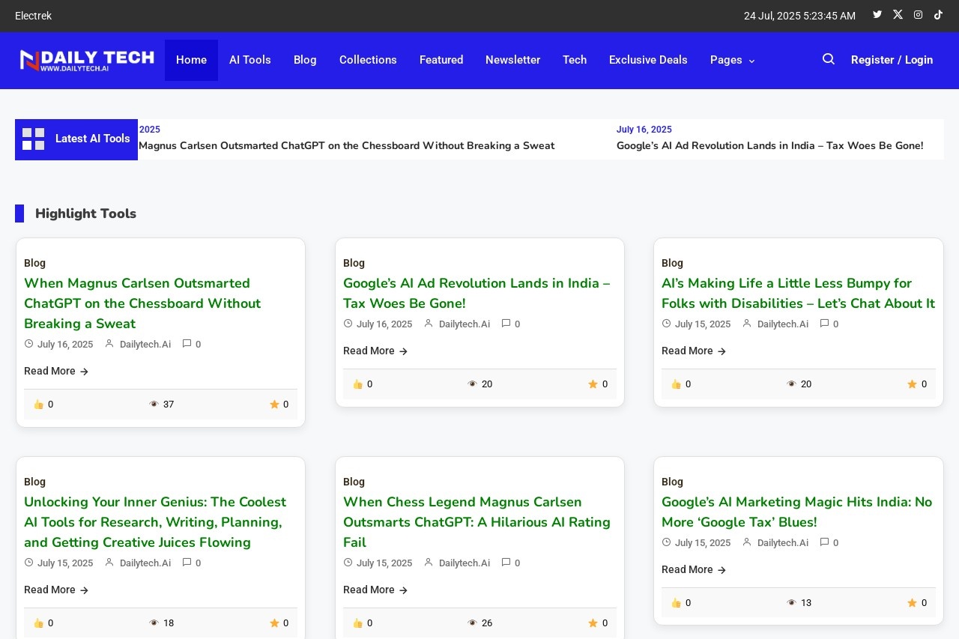
Task: Open the Newsletter menu item
Action: pos(512,60)
